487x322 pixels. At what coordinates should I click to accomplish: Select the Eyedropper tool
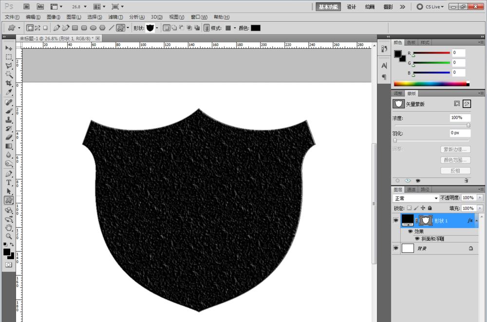click(9, 92)
